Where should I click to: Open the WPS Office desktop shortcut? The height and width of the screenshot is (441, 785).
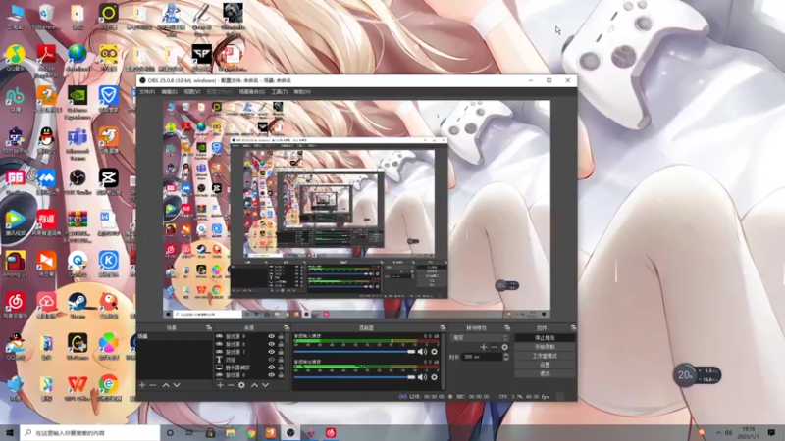(x=78, y=388)
